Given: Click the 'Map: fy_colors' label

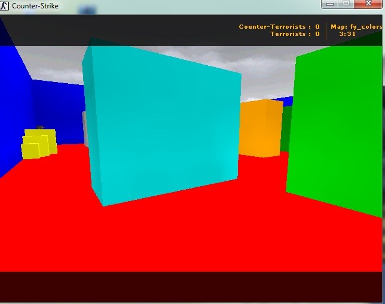Looking at the screenshot, I should coord(356,26).
